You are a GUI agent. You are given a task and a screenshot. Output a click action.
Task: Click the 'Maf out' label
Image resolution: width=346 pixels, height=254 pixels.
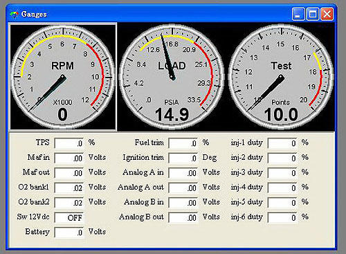36,172
